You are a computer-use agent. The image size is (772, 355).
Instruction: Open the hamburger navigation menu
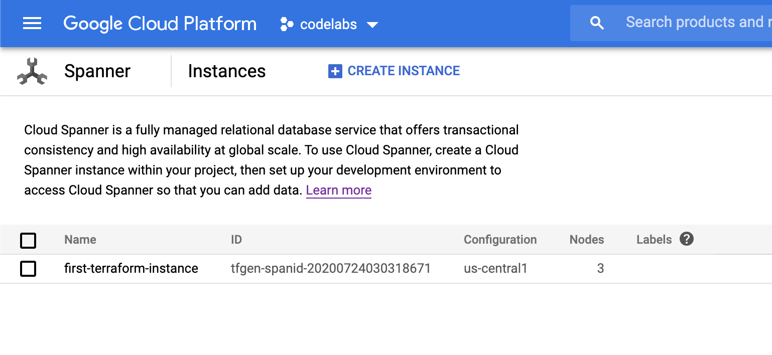coord(32,24)
